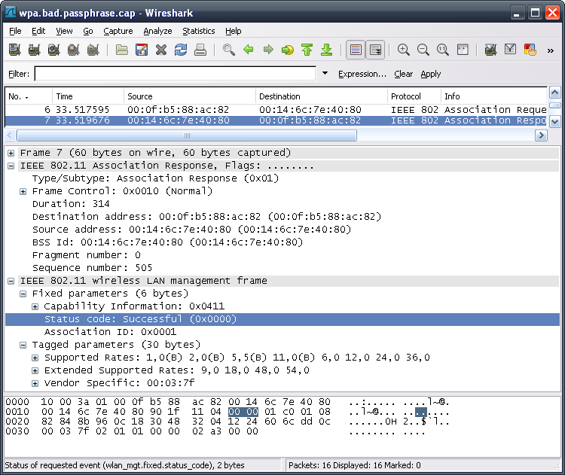Open the Statistics menu
The width and height of the screenshot is (565, 475).
(198, 31)
